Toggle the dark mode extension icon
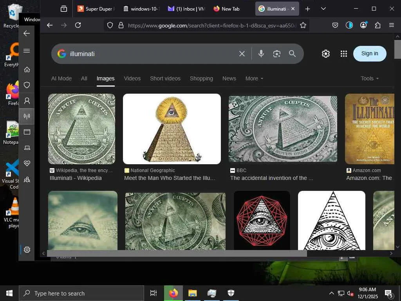 (349, 25)
